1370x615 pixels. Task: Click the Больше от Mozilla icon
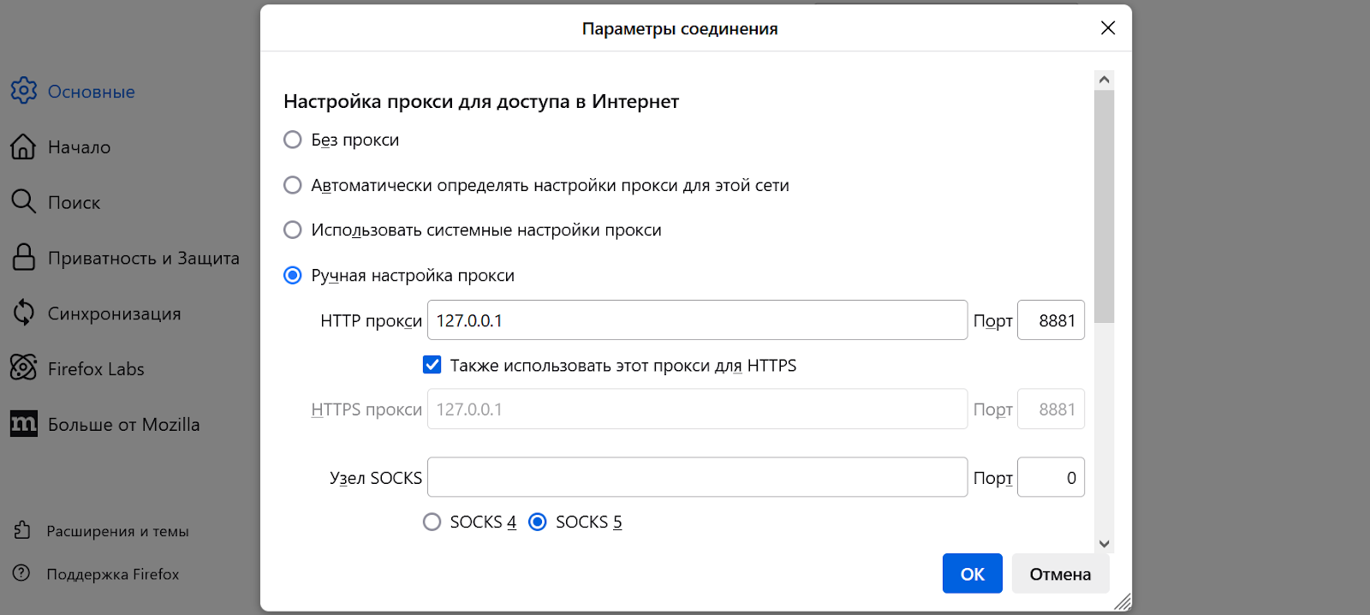click(x=24, y=424)
